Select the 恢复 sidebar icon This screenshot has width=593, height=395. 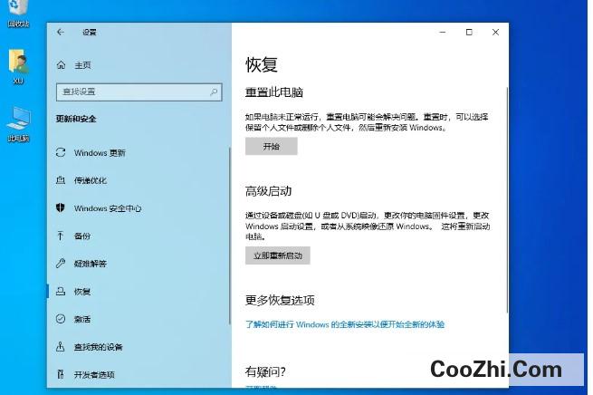(x=61, y=291)
